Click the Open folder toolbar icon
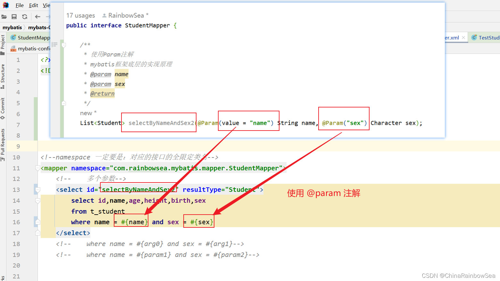Image resolution: width=500 pixels, height=281 pixels. coord(4,17)
